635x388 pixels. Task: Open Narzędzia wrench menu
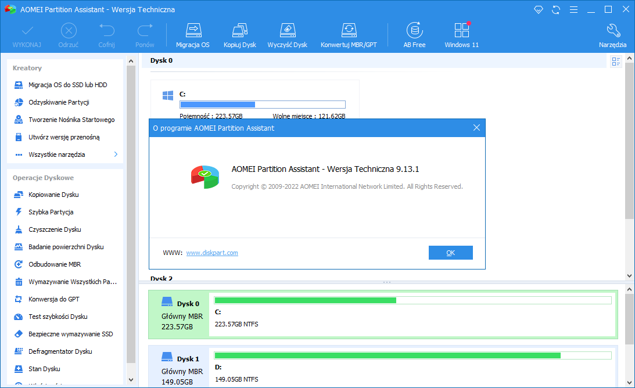[612, 35]
